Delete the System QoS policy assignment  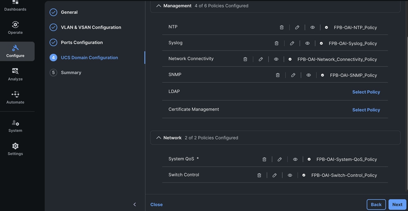tap(264, 159)
